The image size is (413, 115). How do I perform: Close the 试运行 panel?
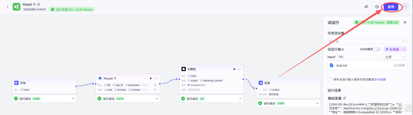pyautogui.click(x=405, y=22)
